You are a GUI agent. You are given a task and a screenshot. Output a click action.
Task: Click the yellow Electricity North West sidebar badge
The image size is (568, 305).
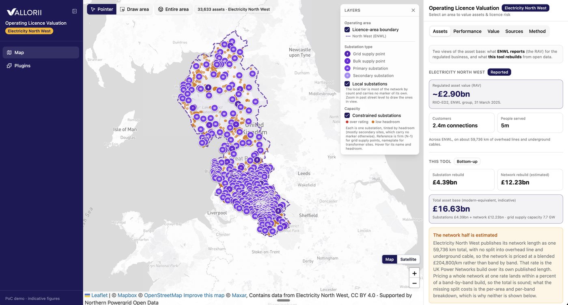(29, 31)
